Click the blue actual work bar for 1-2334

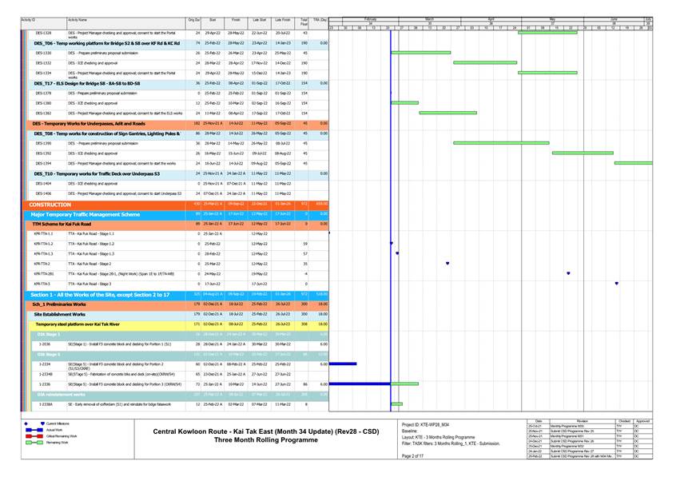tap(343, 364)
